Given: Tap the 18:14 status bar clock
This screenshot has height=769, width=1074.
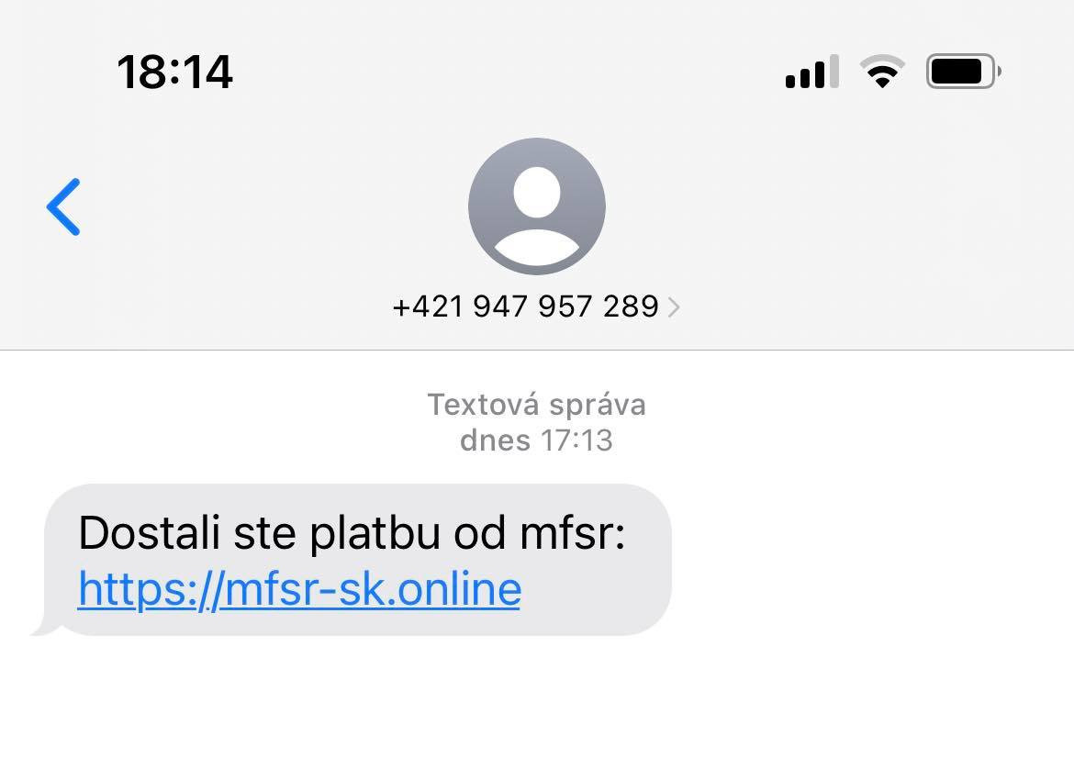Looking at the screenshot, I should (174, 72).
